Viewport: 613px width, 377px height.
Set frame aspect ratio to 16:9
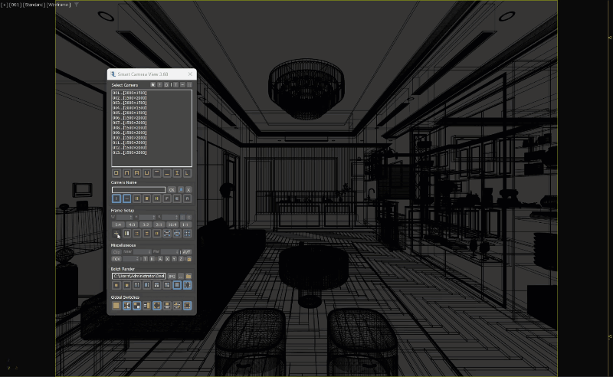pyautogui.click(x=172, y=225)
